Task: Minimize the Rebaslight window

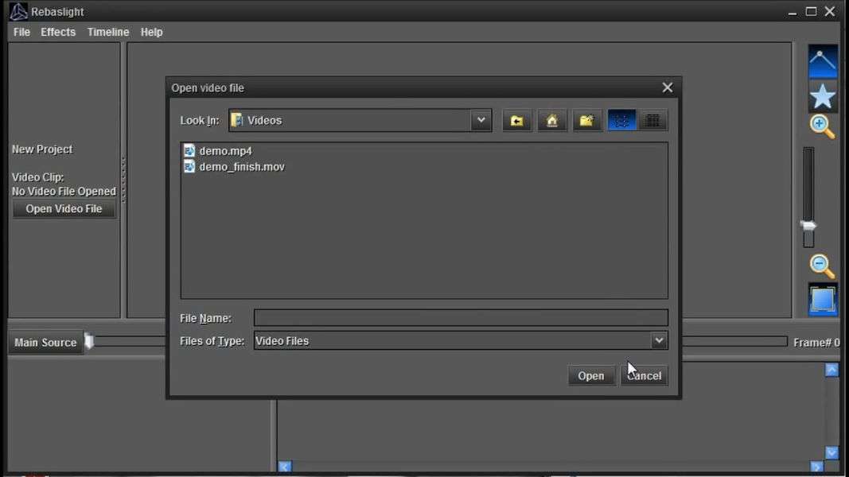Action: pos(793,12)
